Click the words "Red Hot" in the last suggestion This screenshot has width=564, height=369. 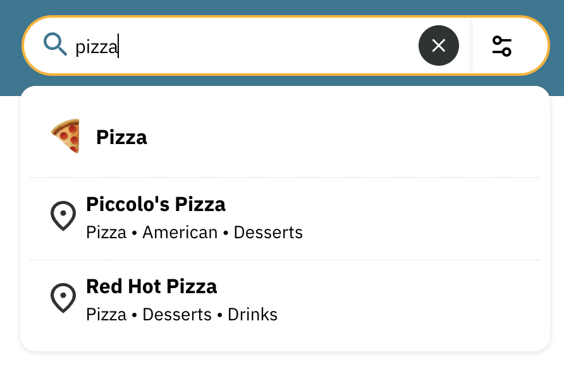coord(121,286)
